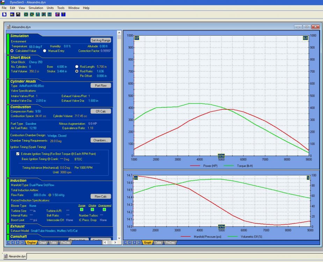
Task: Click the DynoSim5 app icon in title bar
Action: 3,2
